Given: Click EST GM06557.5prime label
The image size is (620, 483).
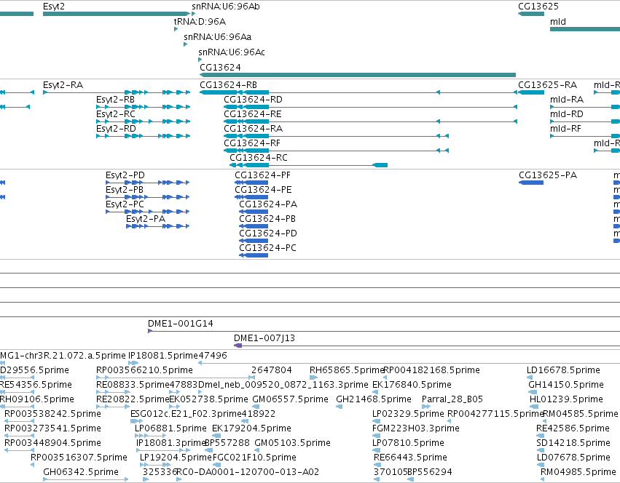Looking at the screenshot, I should 290,399.
